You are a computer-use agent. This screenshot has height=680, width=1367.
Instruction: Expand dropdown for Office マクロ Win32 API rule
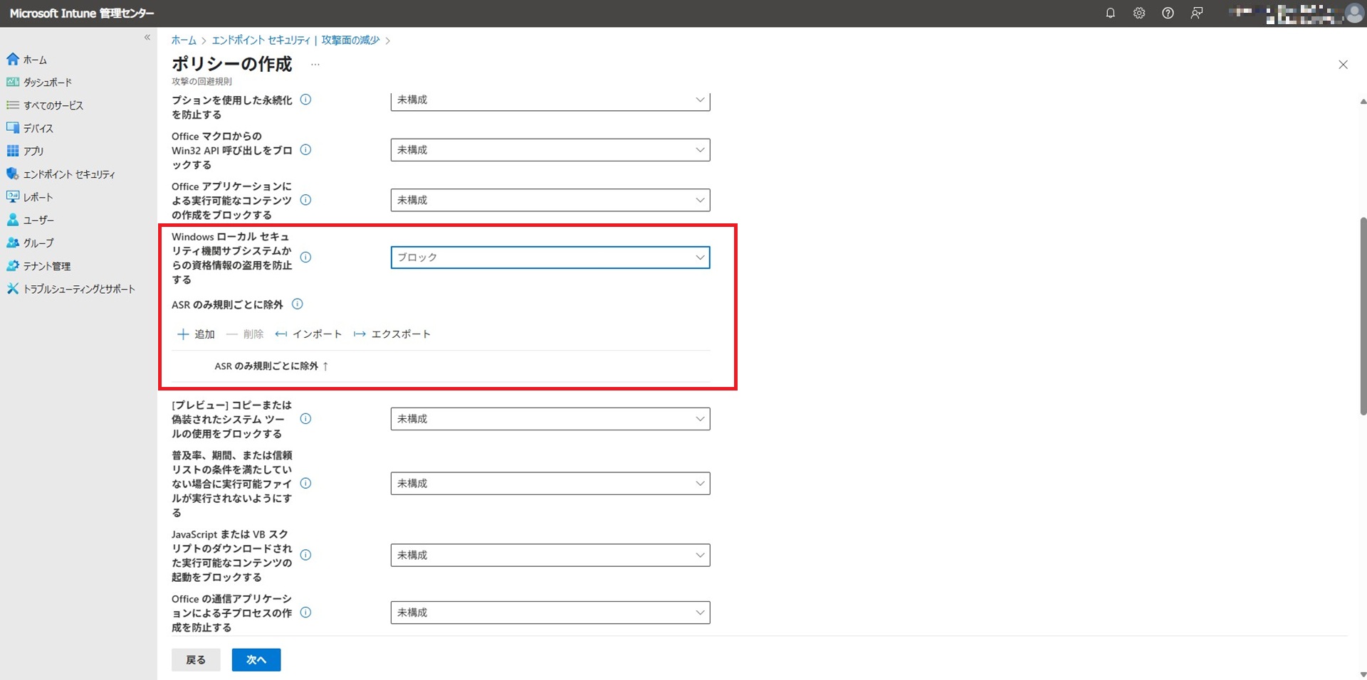pos(550,150)
